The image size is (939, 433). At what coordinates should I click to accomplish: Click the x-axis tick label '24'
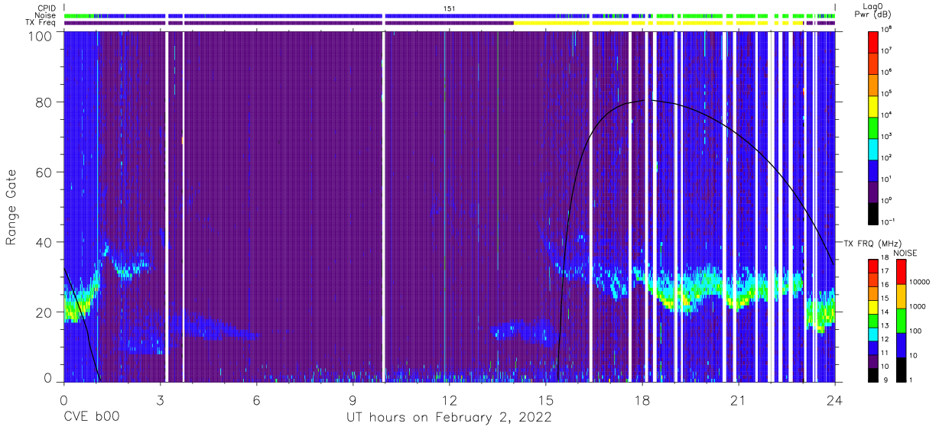pos(835,399)
